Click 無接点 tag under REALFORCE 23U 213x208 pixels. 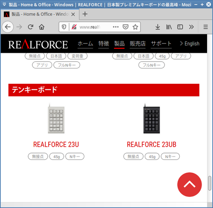(38, 157)
